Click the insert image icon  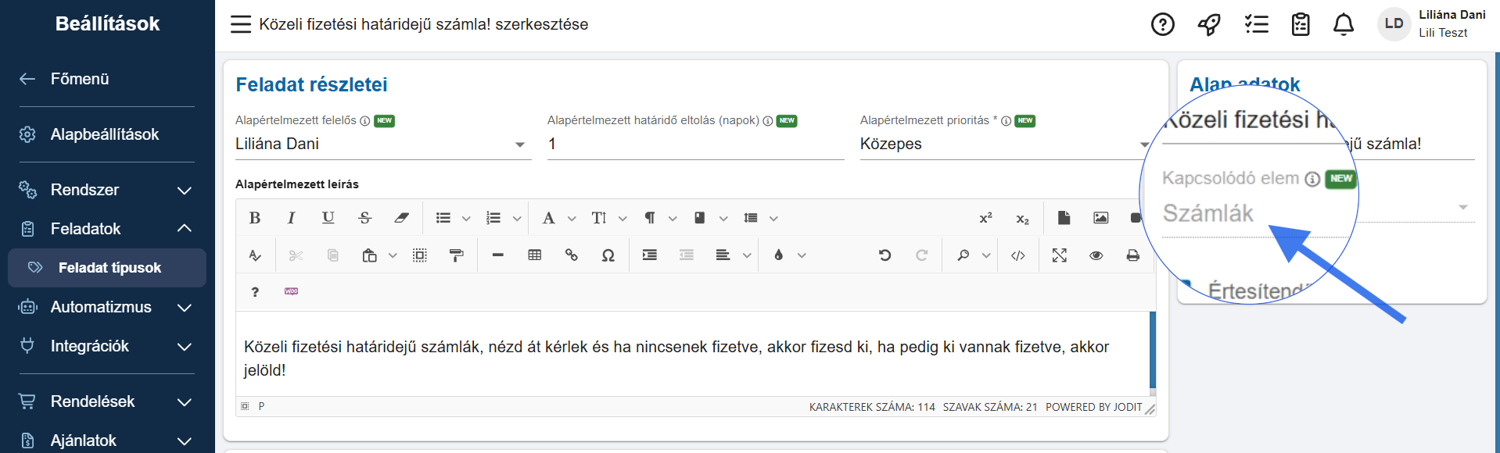click(x=1100, y=218)
